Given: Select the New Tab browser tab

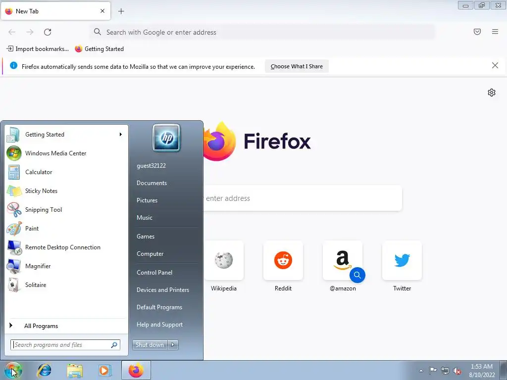Looking at the screenshot, I should pyautogui.click(x=55, y=11).
